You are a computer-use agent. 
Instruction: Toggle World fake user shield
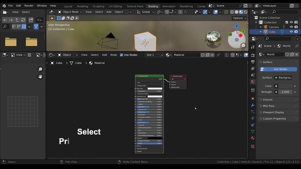tap(287, 54)
